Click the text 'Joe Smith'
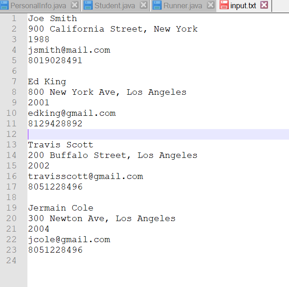 click(x=53, y=18)
